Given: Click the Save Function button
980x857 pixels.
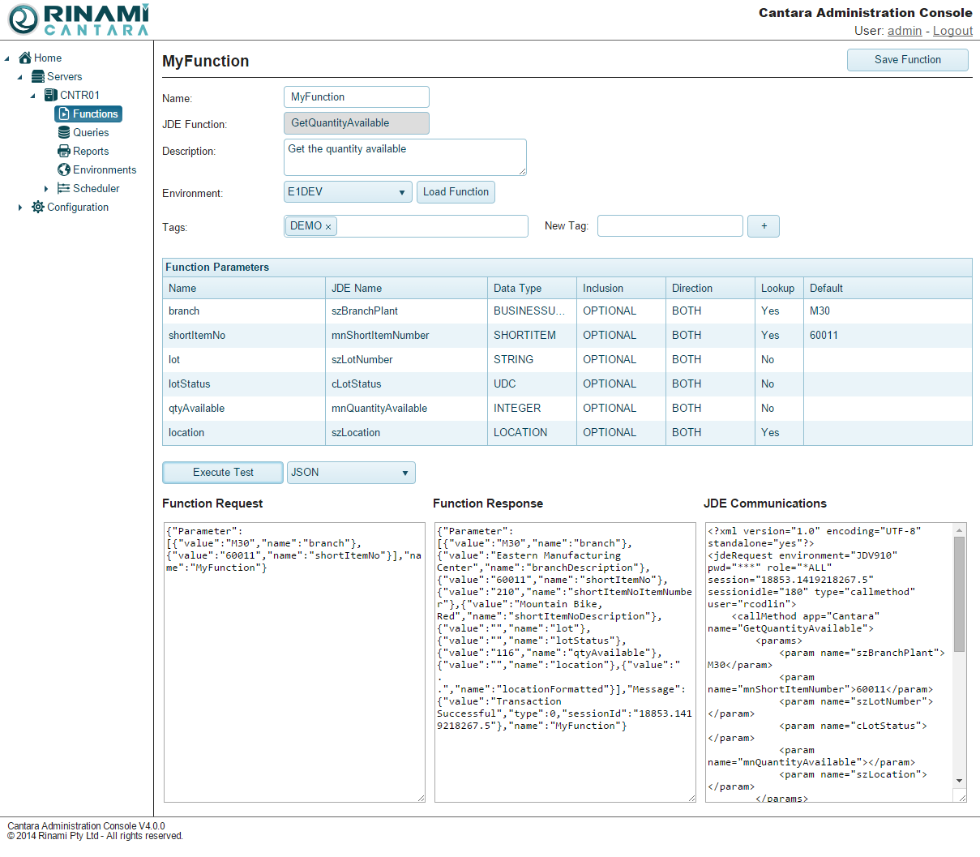Looking at the screenshot, I should tap(907, 60).
